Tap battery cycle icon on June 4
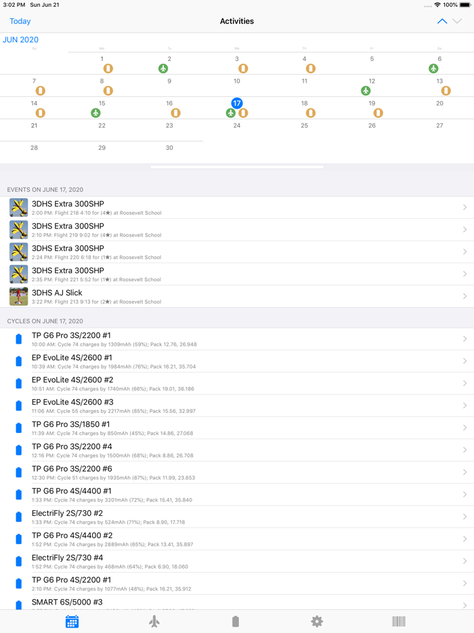The width and height of the screenshot is (474, 633). coord(311,68)
